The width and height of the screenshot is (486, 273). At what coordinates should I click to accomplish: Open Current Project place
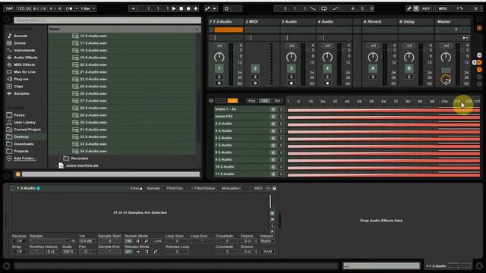27,130
